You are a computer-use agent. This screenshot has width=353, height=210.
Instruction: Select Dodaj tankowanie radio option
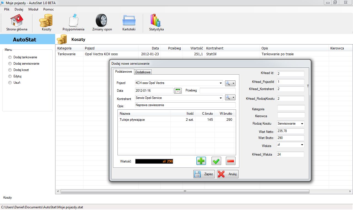(10, 57)
